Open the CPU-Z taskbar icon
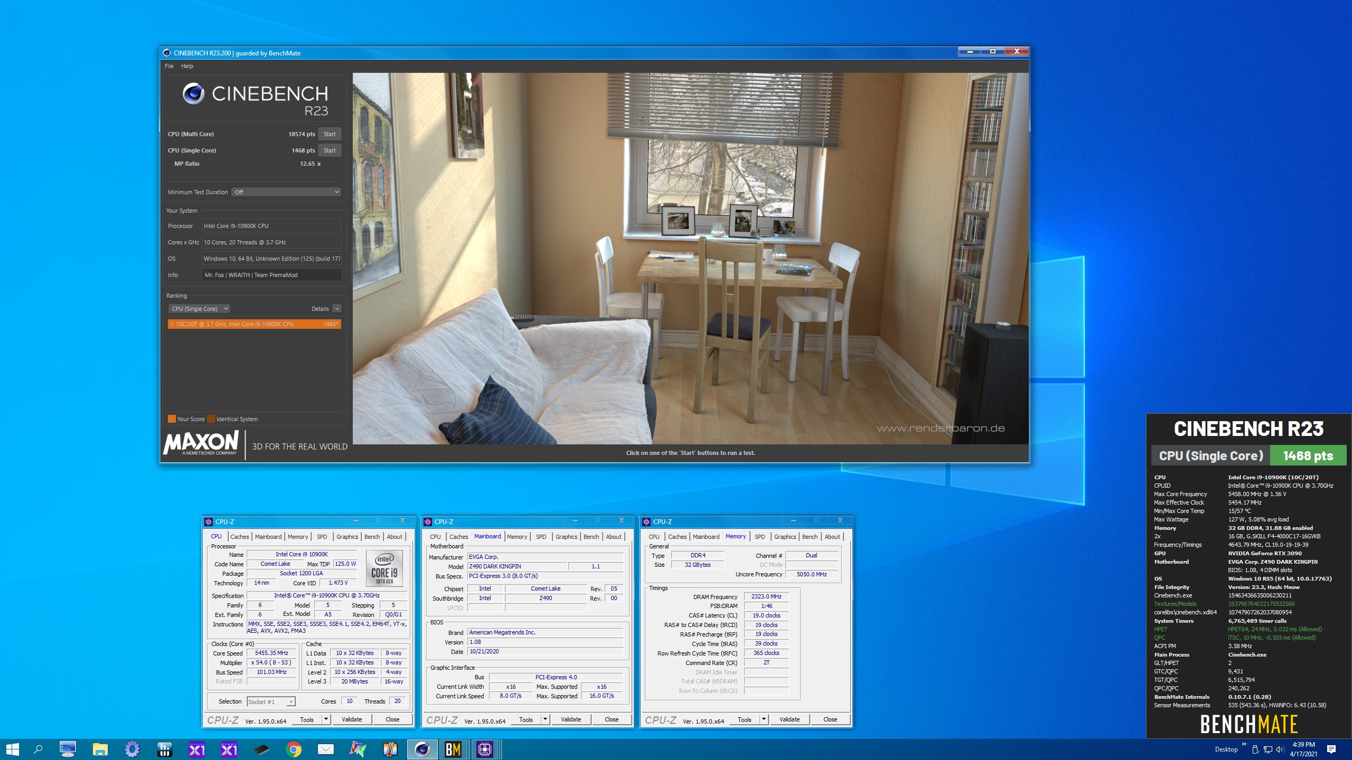Screen dimensions: 1352x760 point(485,749)
